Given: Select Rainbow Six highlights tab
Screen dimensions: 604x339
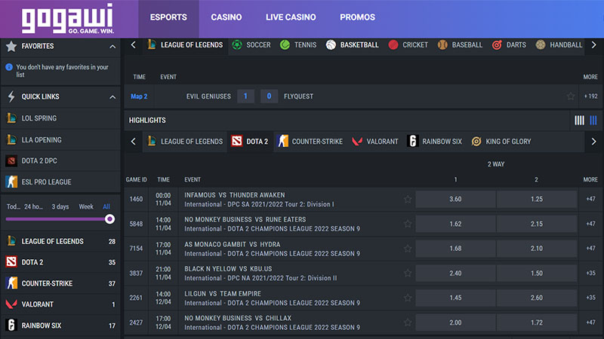Looking at the screenshot, I should [x=435, y=142].
